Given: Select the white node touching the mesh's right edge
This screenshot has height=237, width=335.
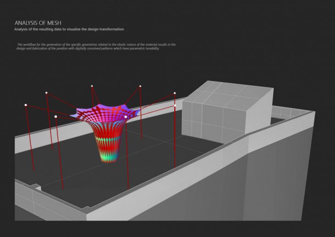Looking at the screenshot, I should point(126,117).
